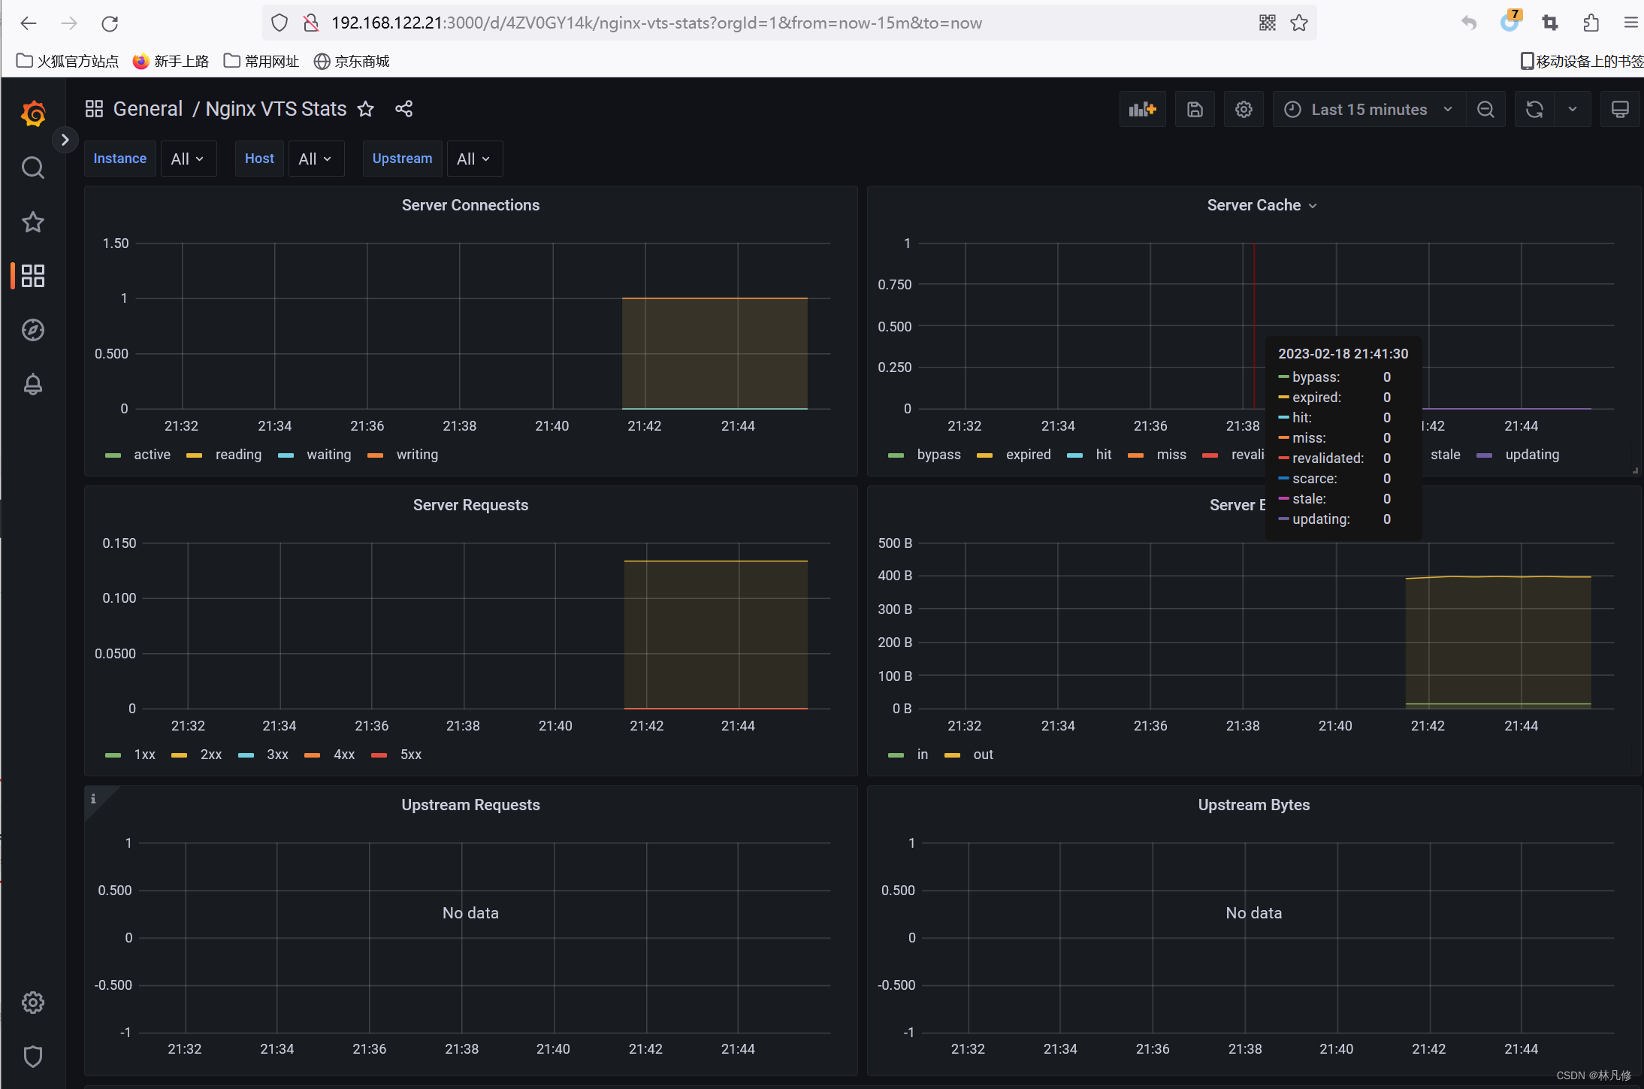
Task: Click the Nginx VTS Stats dashboard title
Action: (x=276, y=109)
